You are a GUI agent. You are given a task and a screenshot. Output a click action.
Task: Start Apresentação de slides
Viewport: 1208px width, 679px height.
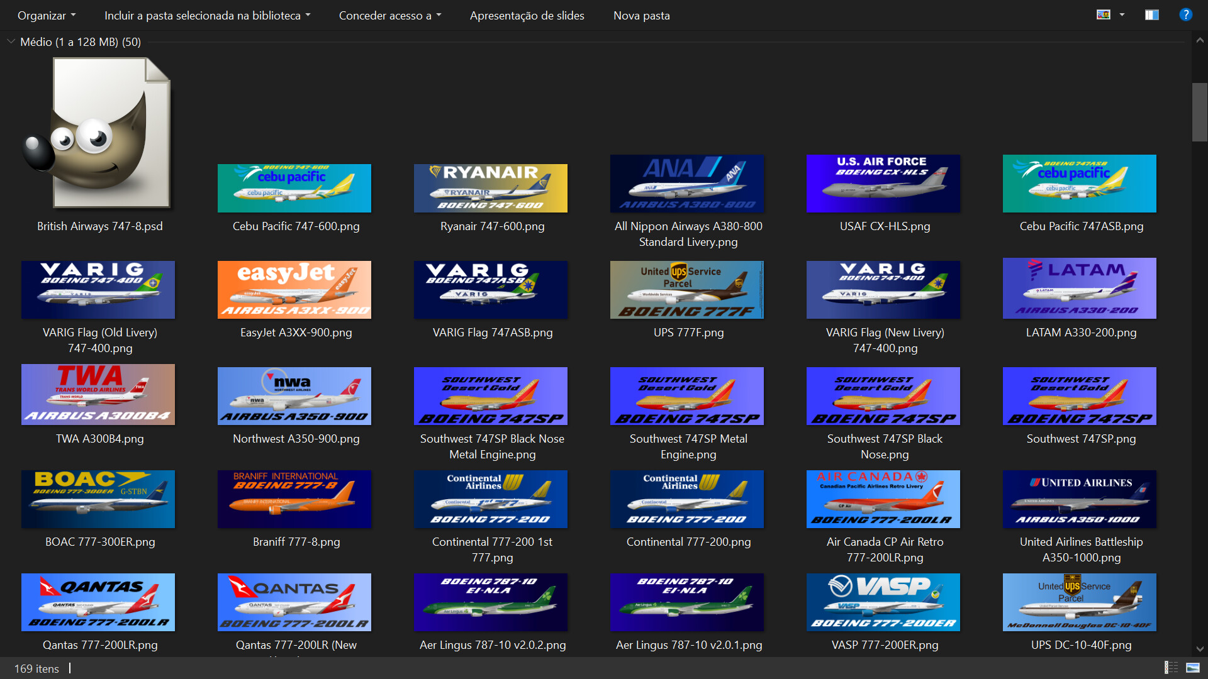pos(527,15)
